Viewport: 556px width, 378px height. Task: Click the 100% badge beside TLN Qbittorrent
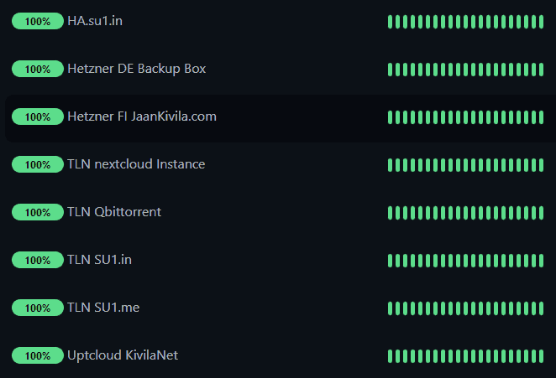point(38,212)
